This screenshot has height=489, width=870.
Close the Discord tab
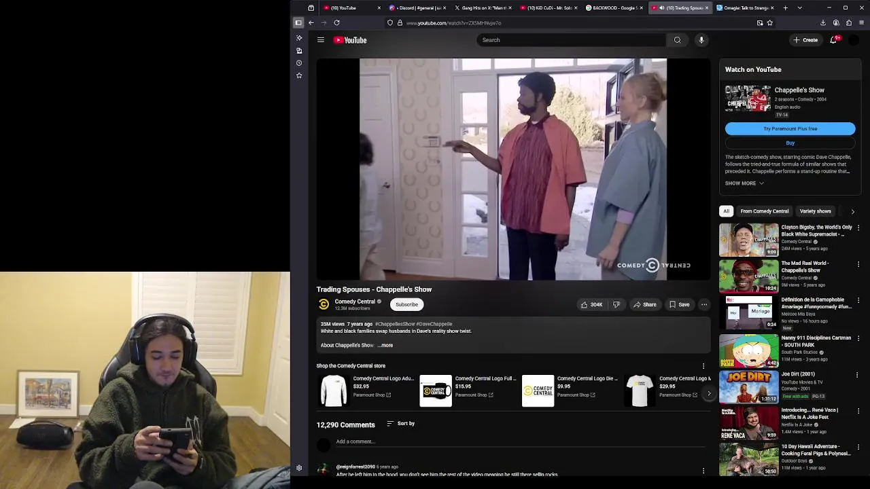coord(445,8)
